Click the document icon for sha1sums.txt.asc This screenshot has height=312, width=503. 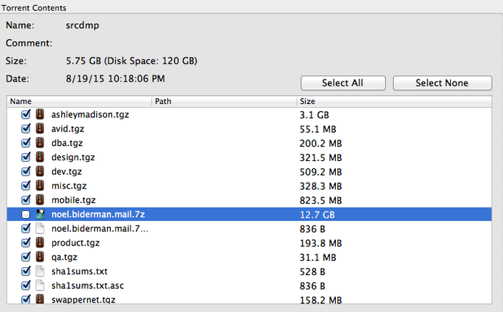click(40, 285)
